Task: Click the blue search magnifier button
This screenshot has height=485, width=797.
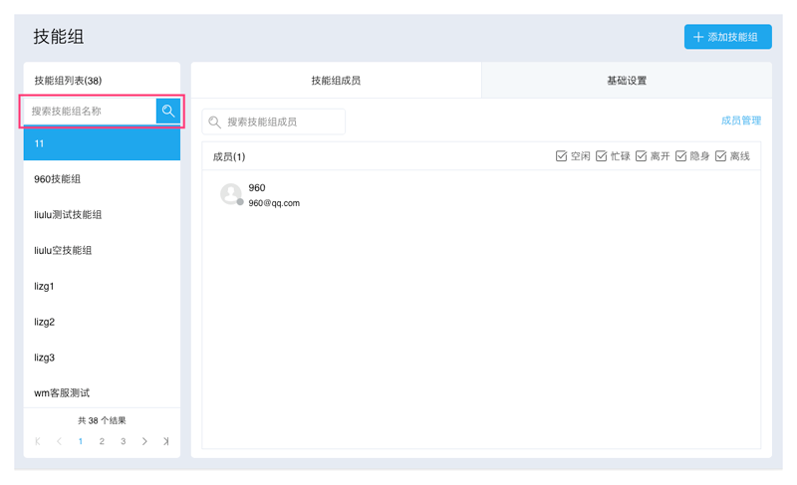Action: tap(168, 112)
